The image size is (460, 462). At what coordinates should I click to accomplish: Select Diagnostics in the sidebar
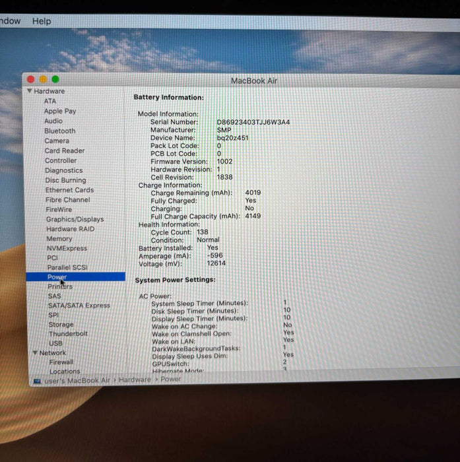[63, 170]
